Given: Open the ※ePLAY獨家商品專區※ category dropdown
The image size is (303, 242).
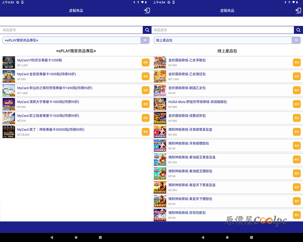Looking at the screenshot, I should (x=76, y=40).
